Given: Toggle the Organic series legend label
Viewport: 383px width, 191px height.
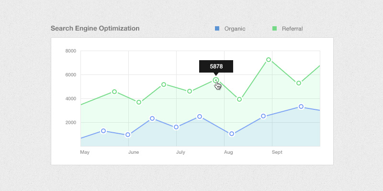Looking at the screenshot, I should [235, 29].
